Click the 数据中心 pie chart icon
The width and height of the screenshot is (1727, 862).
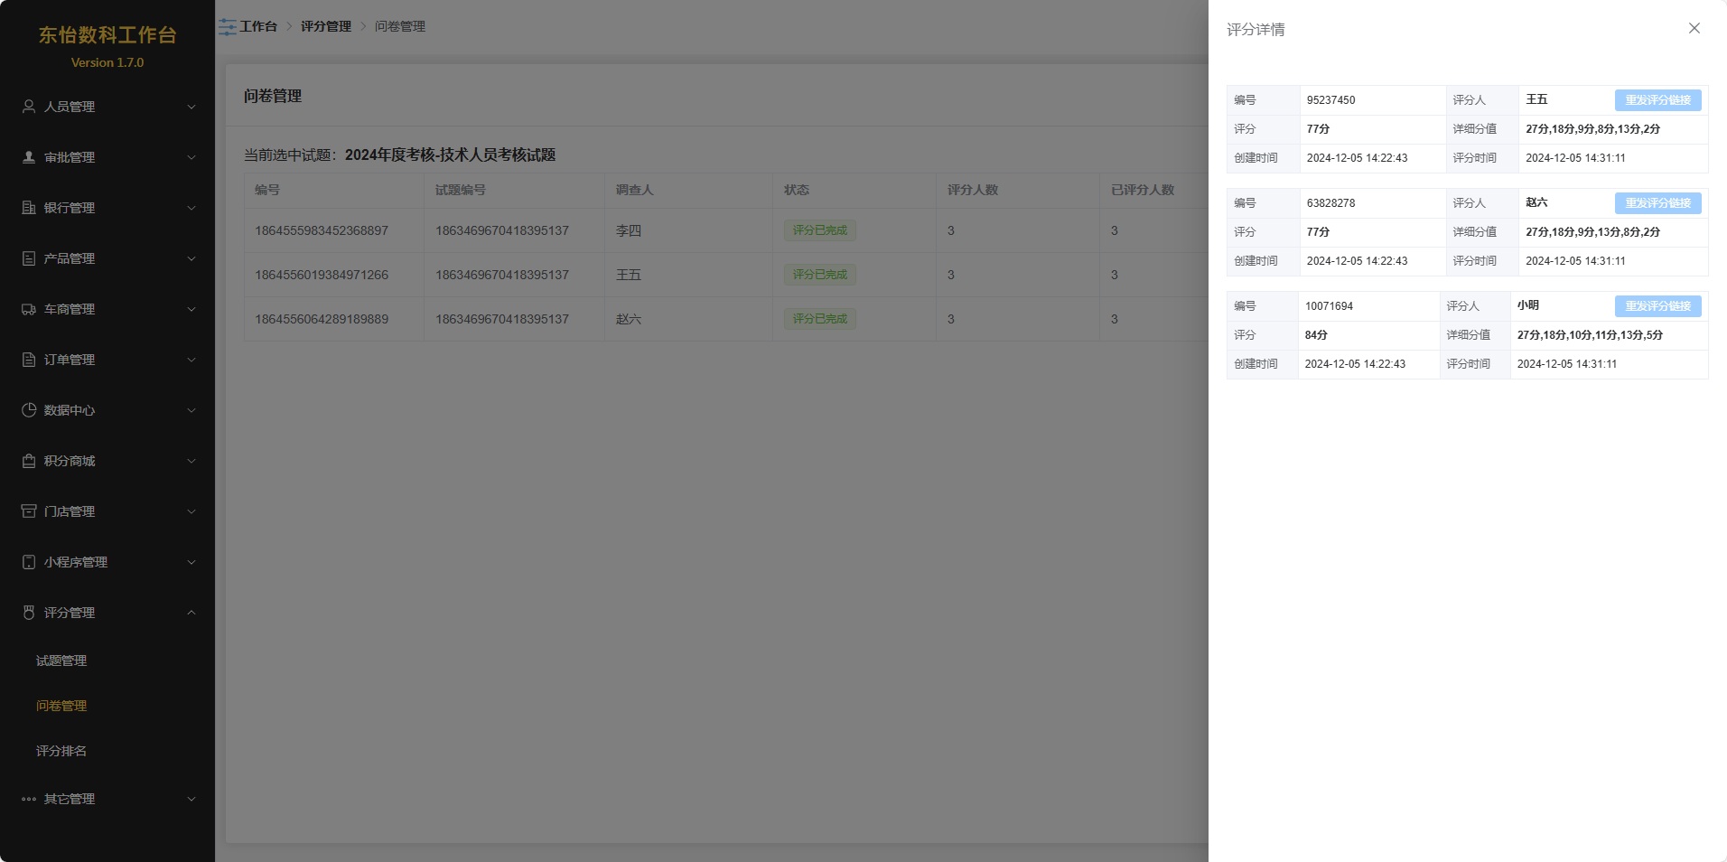(29, 410)
